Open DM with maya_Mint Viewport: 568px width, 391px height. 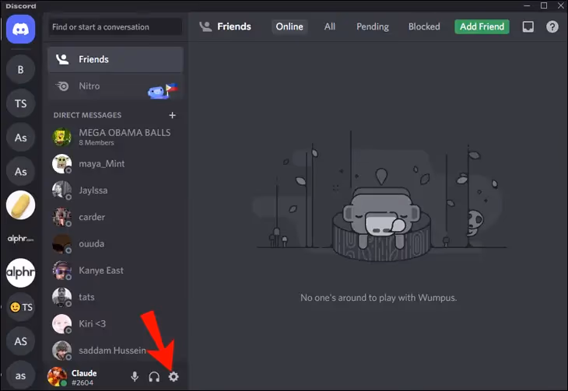tap(115, 164)
